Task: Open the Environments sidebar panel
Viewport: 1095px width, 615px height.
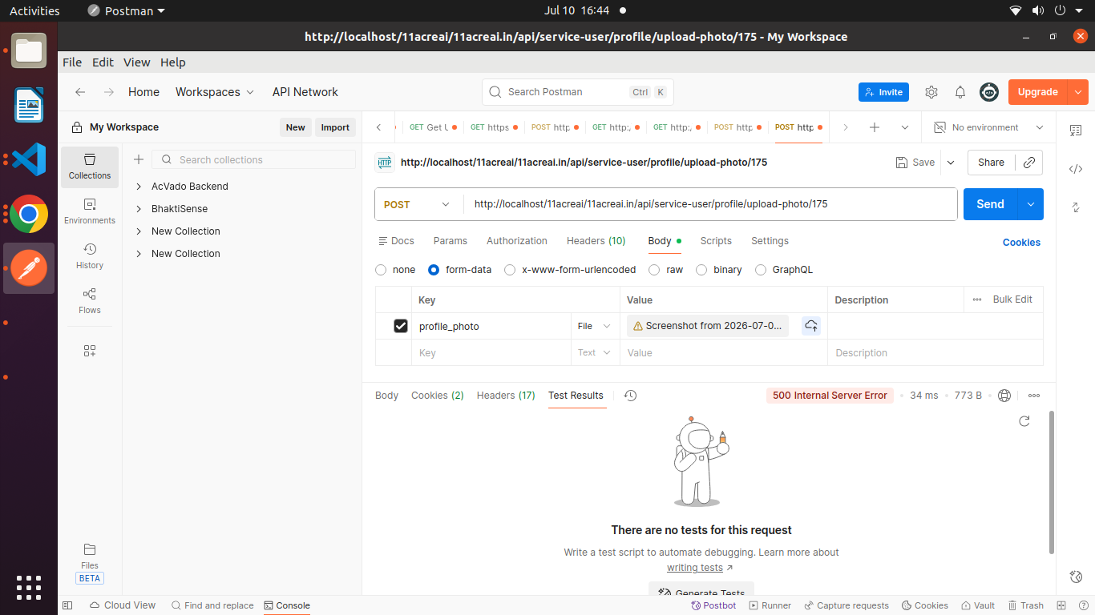Action: tap(90, 211)
